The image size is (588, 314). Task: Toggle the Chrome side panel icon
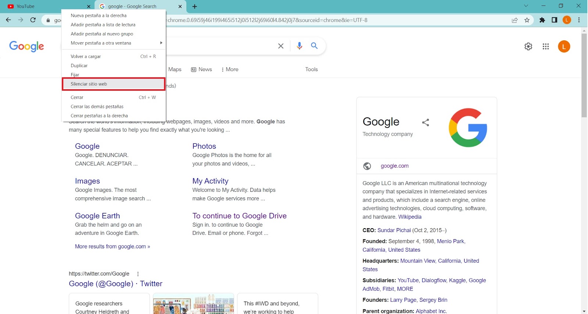click(x=555, y=20)
